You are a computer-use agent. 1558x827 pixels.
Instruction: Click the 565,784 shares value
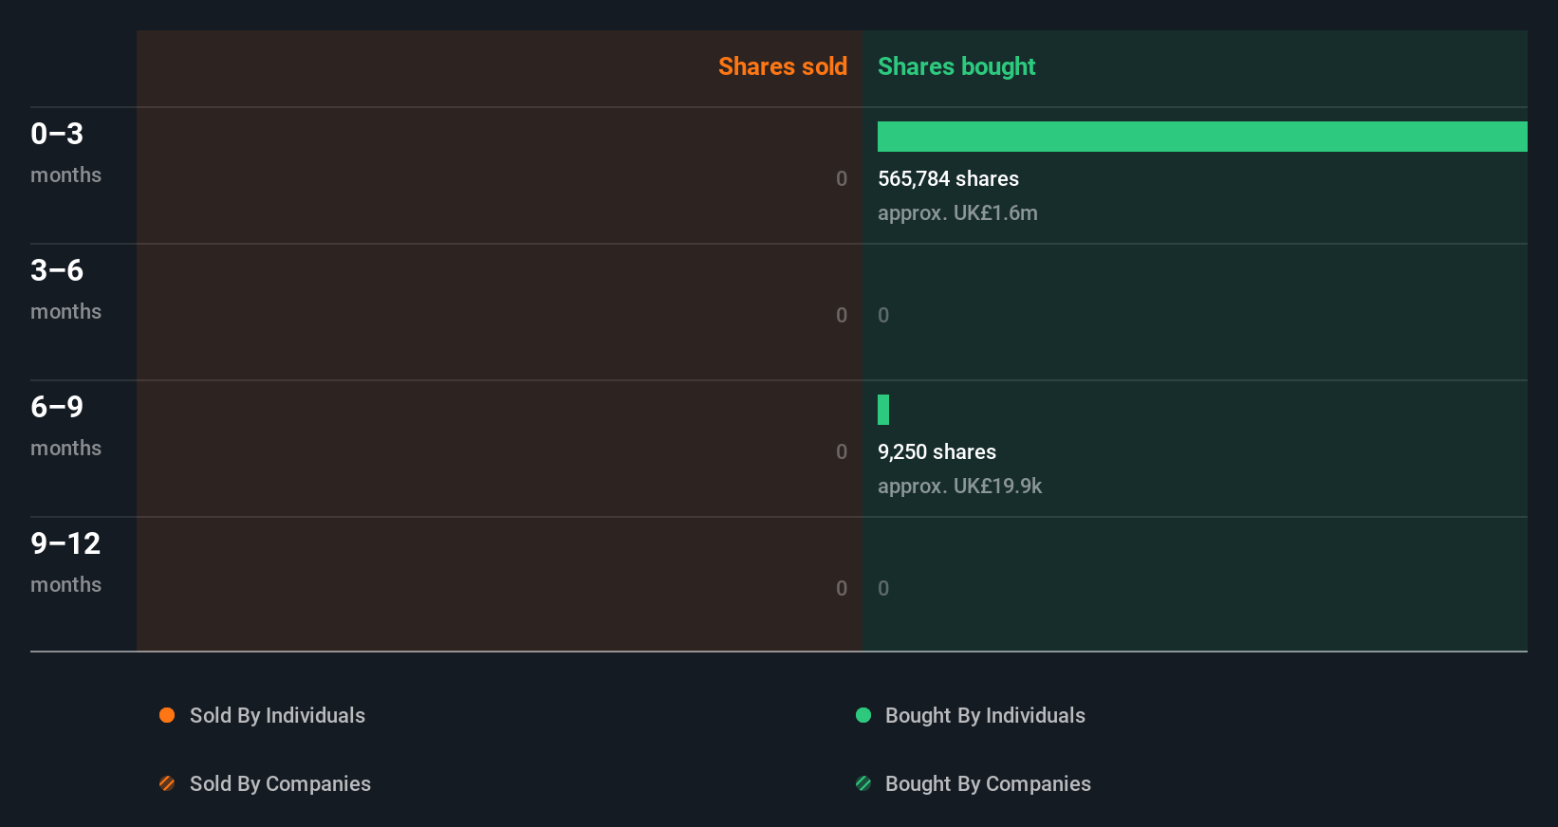948,178
